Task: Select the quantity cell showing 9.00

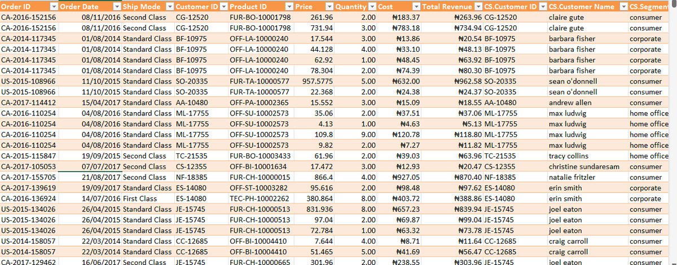Action: pyautogui.click(x=356, y=134)
